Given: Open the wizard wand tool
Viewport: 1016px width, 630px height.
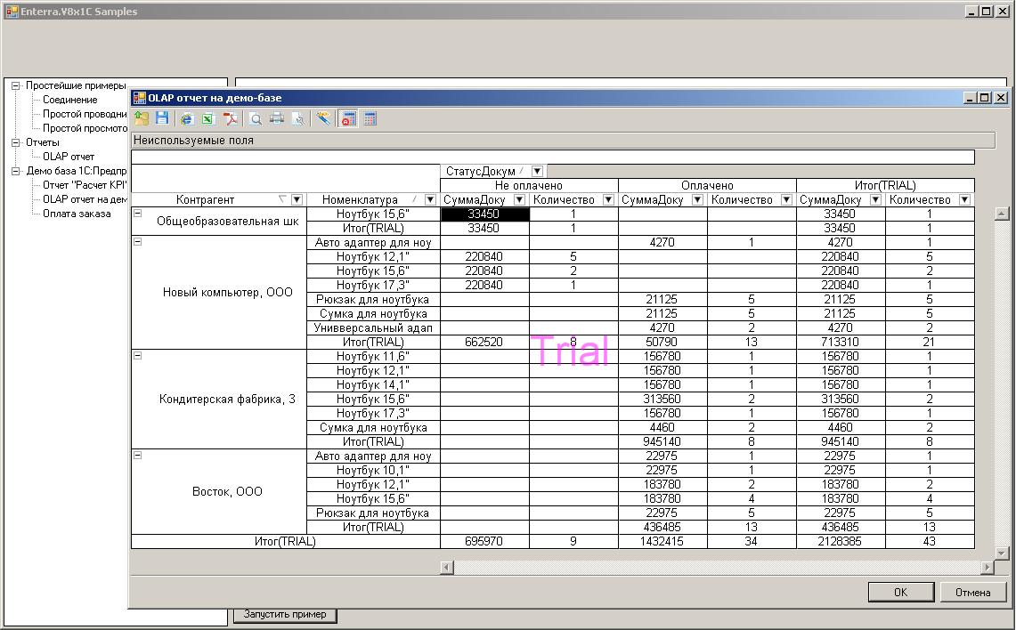Looking at the screenshot, I should [x=323, y=118].
